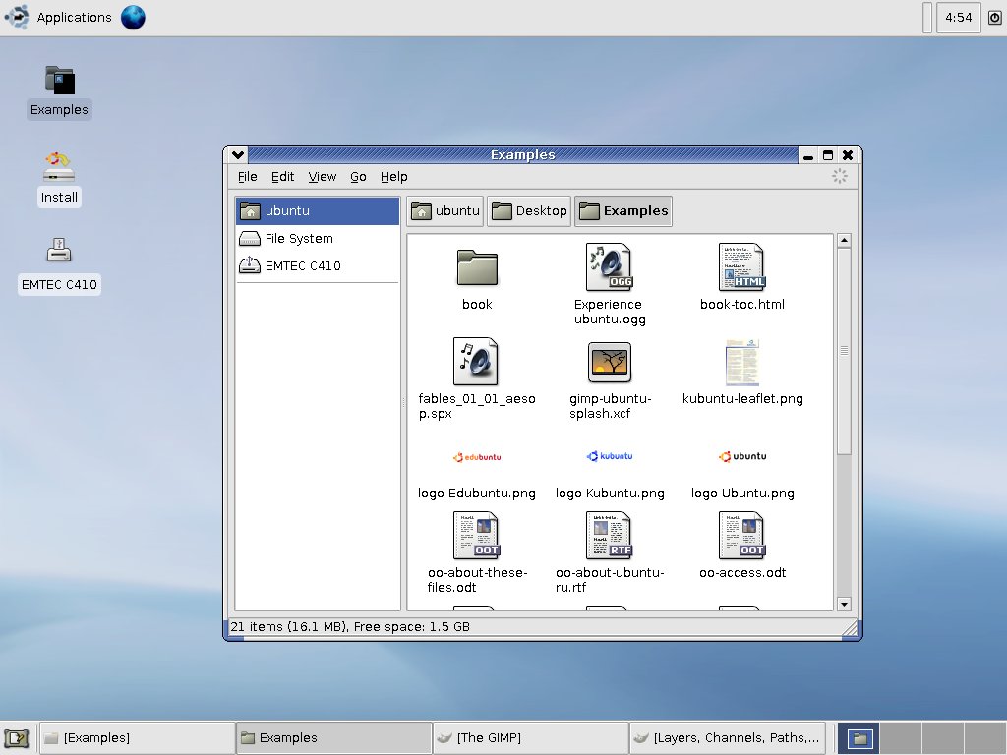Viewport: 1007px width, 755px height.
Task: Select the first workspace in pager
Action: tap(859, 738)
